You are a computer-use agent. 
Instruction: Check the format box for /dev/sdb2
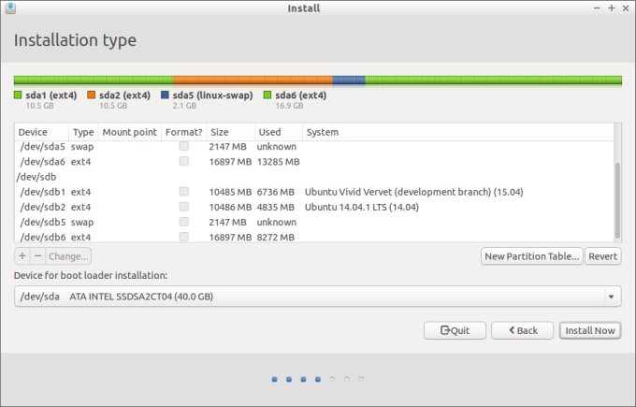tap(184, 207)
